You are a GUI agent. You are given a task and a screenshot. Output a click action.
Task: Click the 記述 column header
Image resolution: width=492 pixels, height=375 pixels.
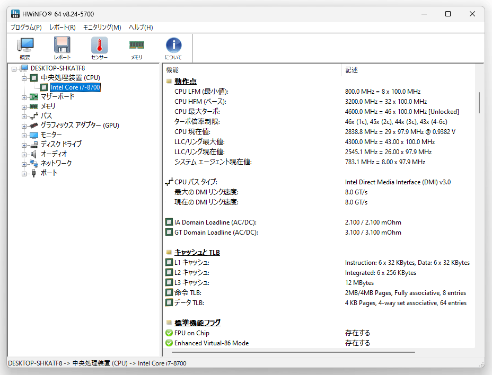(408, 69)
